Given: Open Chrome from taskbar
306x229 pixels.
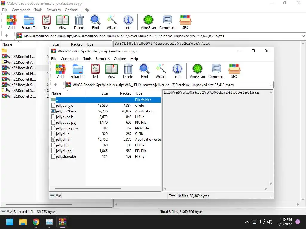Looking at the screenshot, I should point(36,222).
